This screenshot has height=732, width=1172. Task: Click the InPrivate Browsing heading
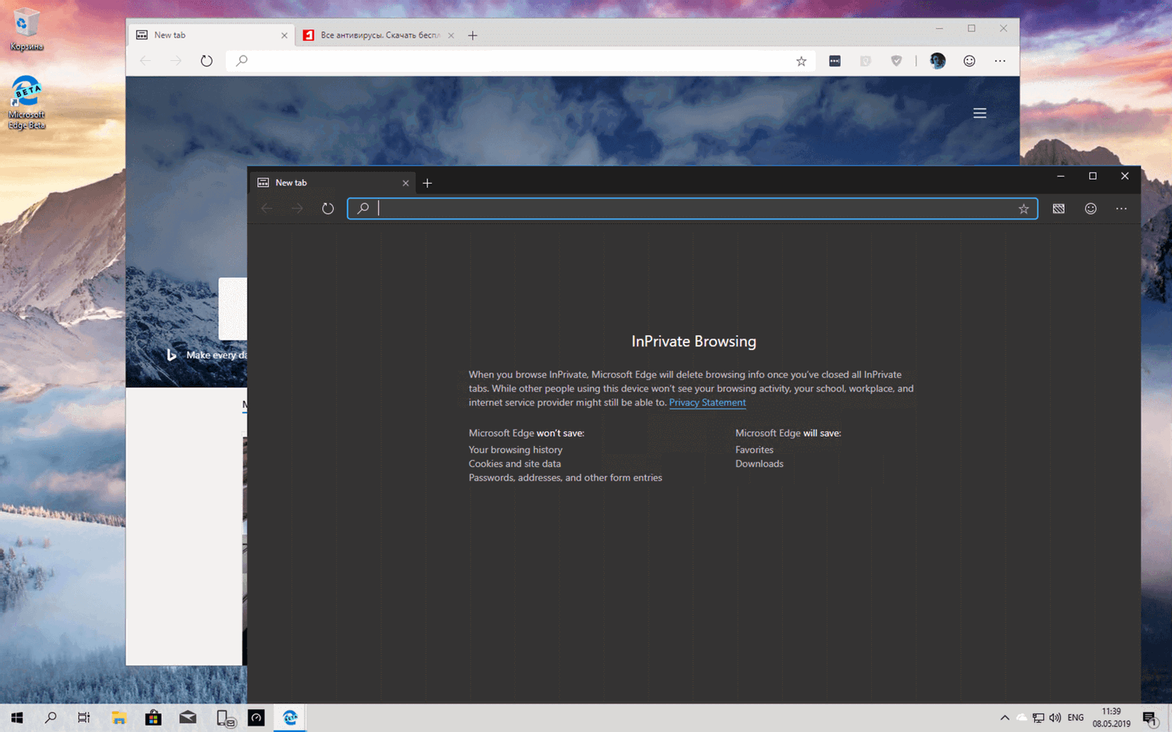point(694,341)
